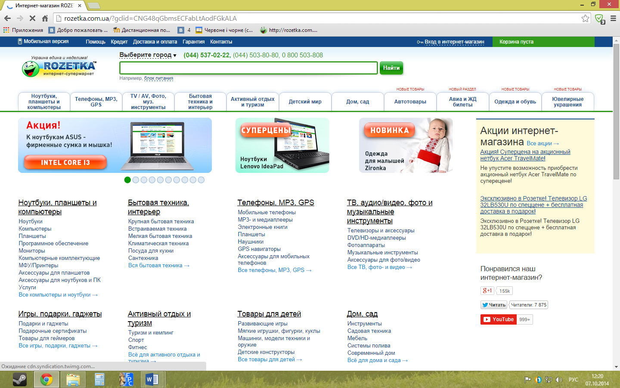Viewport: 620px width, 388px height.
Task: Click the volume icon in tray
Action: [559, 380]
